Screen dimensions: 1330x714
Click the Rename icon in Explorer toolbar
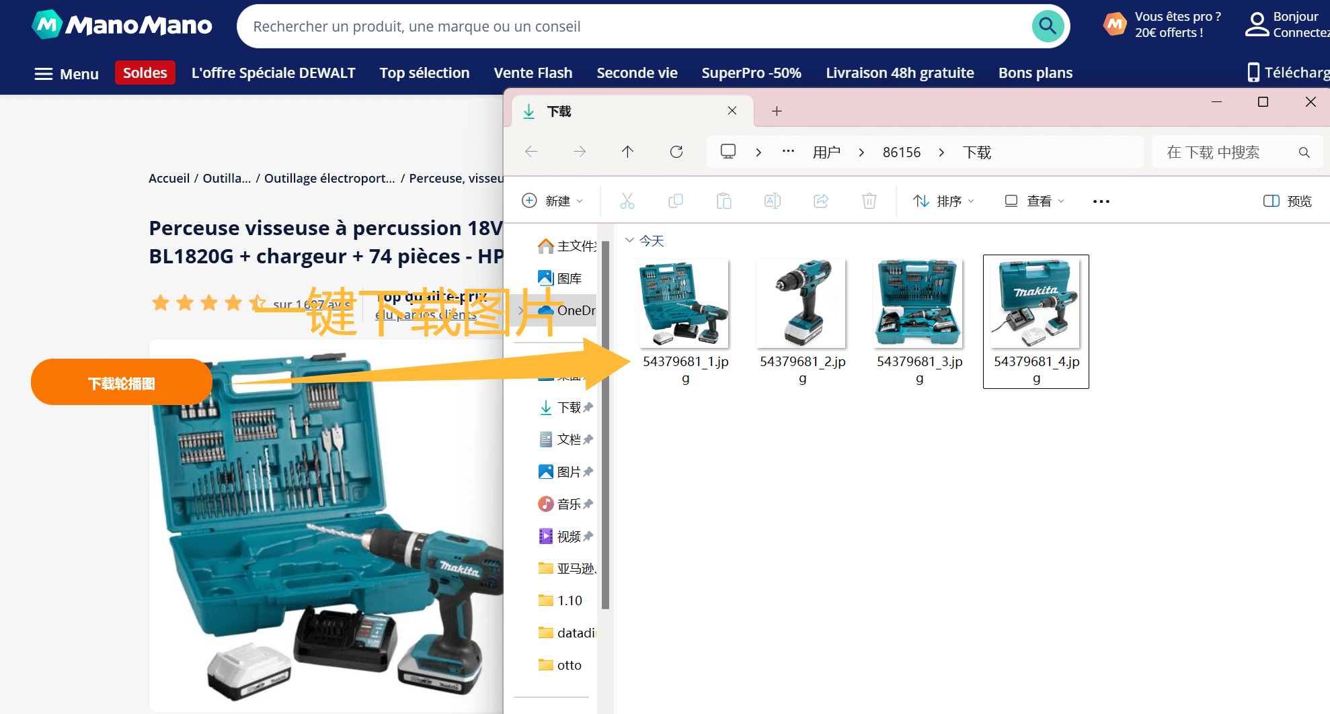[x=773, y=201]
